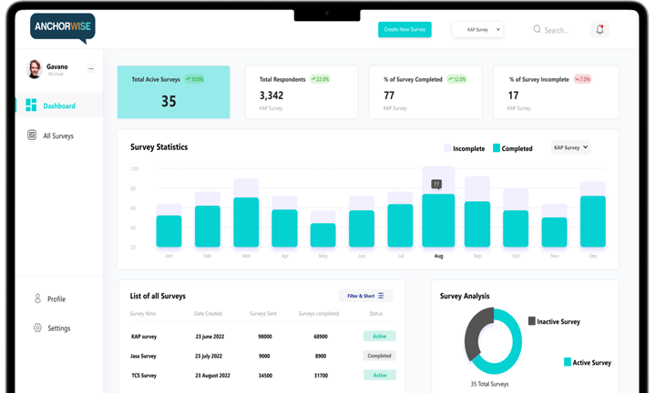Toggle the Completed legend swatch
This screenshot has width=656, height=393.
(x=497, y=147)
